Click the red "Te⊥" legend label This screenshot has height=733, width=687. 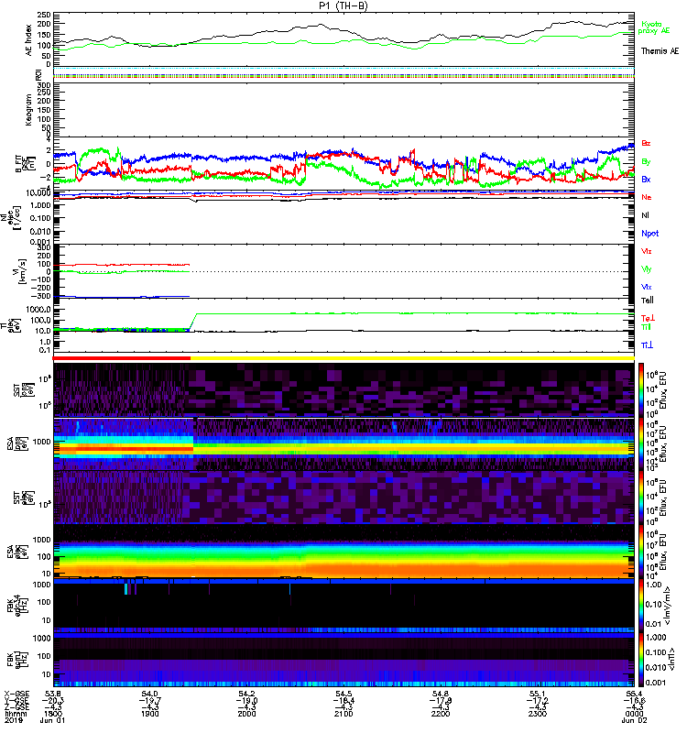tap(648, 318)
